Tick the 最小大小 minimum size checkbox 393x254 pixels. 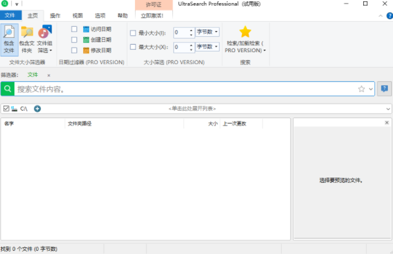pyautogui.click(x=133, y=33)
